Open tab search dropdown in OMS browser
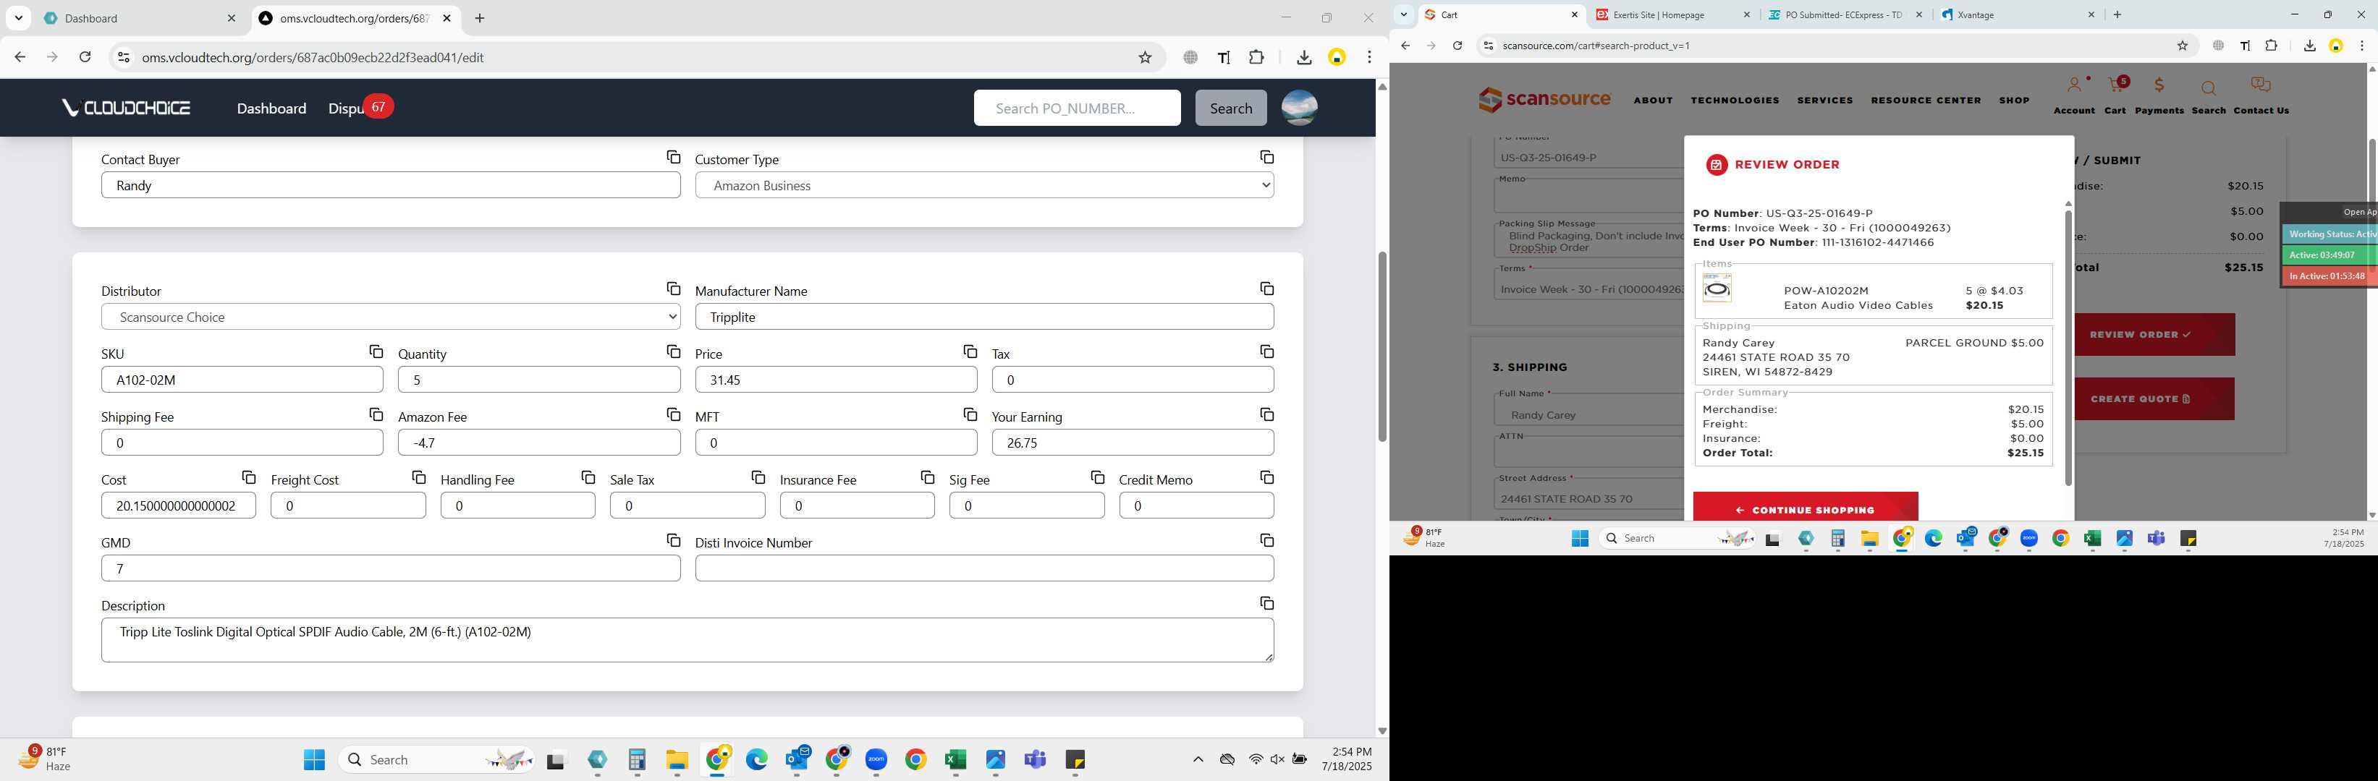 coord(19,19)
